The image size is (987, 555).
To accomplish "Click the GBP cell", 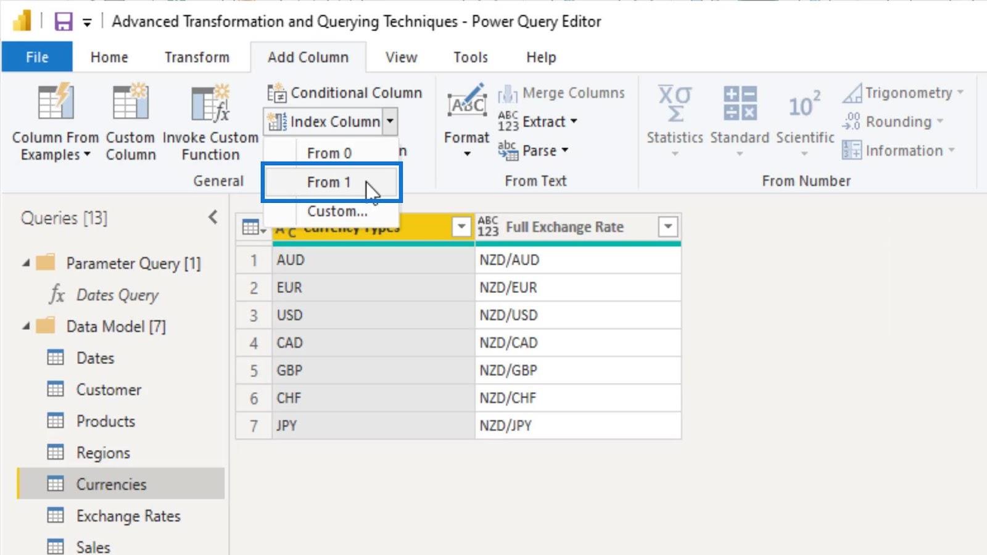I will (373, 371).
